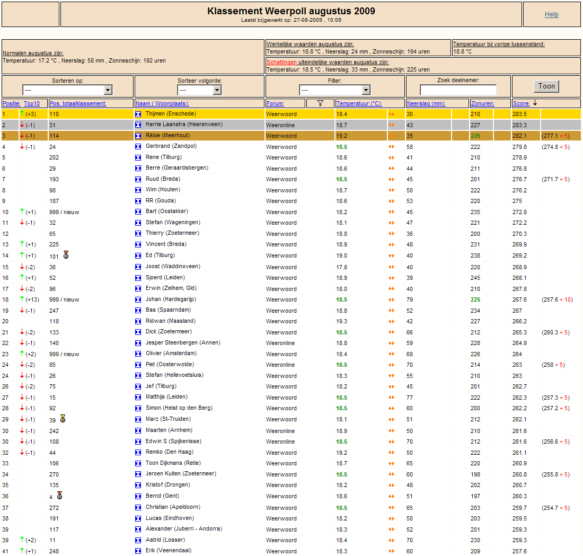The image size is (583, 556).
Task: Sort by the Neerslag (mm) column header
Action: coord(426,103)
